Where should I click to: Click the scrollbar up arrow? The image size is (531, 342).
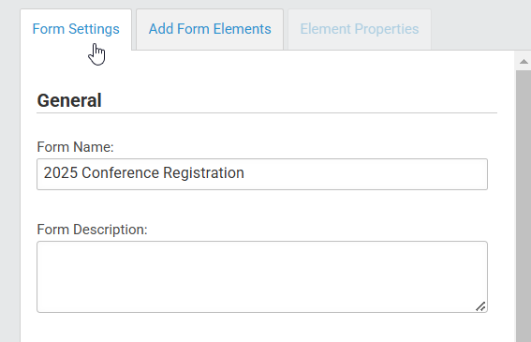(x=524, y=61)
